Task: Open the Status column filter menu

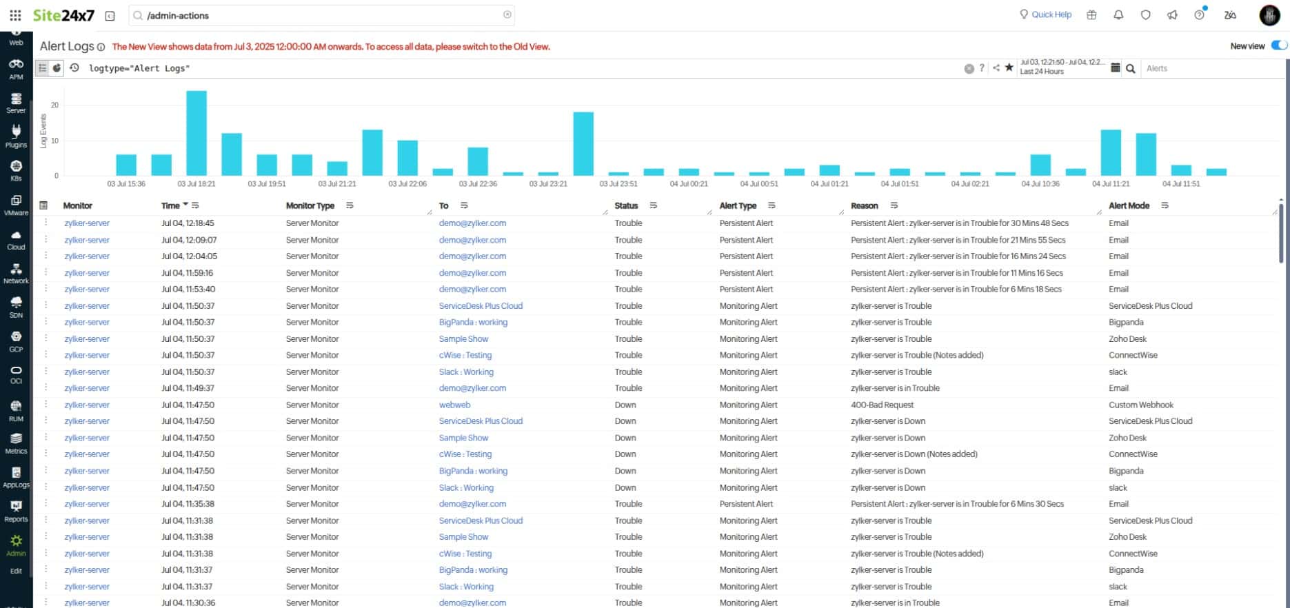Action: [654, 205]
